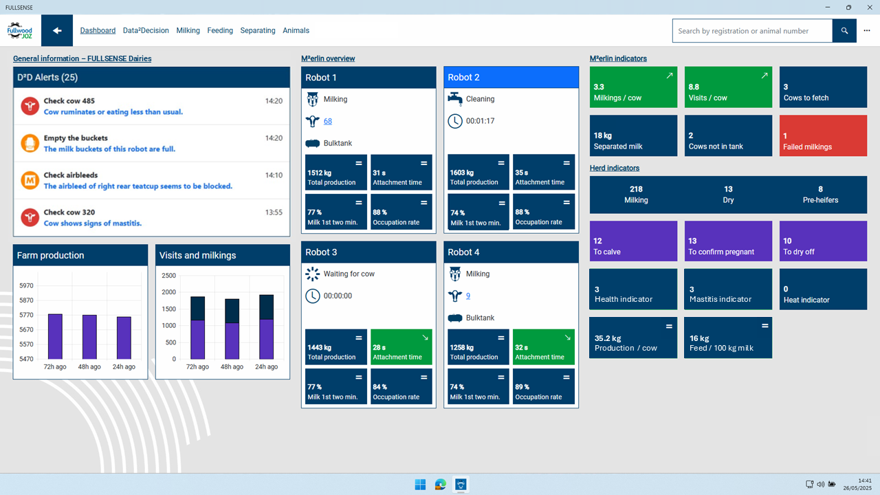Go to the Separating tab
The width and height of the screenshot is (880, 495).
[x=258, y=30]
